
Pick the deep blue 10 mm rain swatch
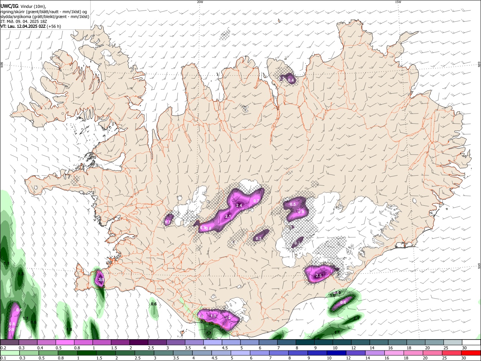pos(337,353)
